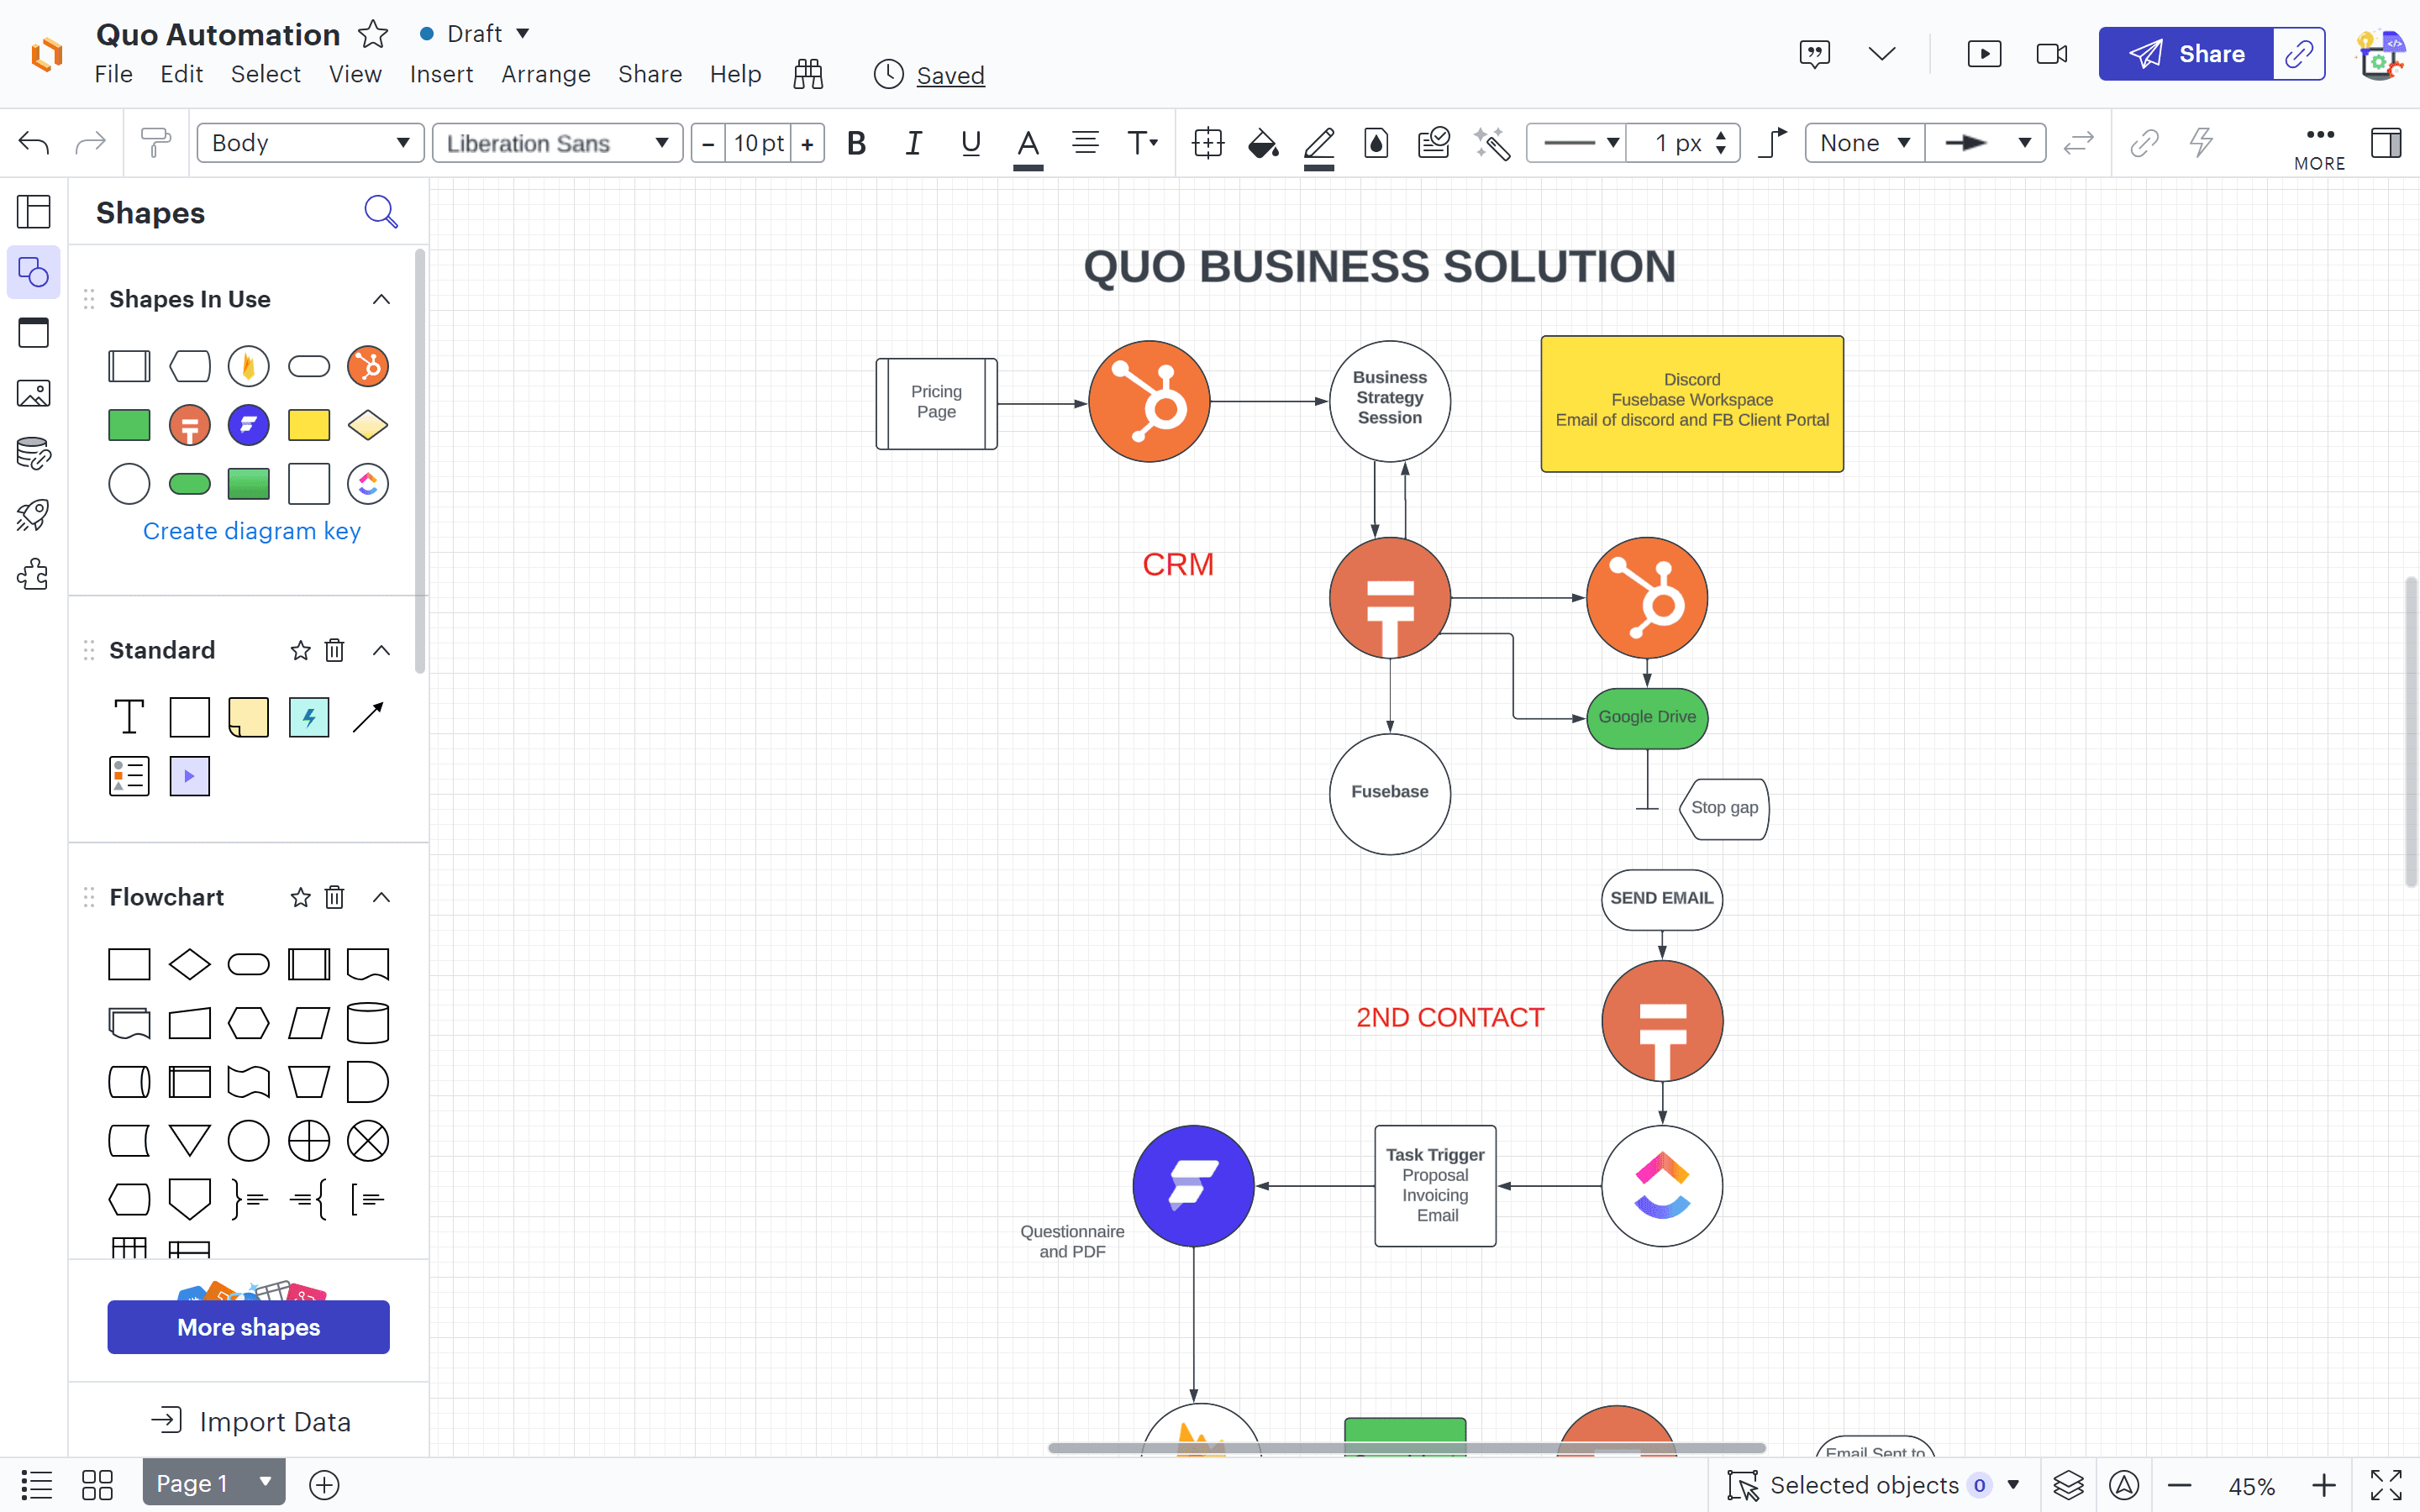Image resolution: width=2420 pixels, height=1512 pixels.
Task: Open the File menu
Action: (114, 74)
